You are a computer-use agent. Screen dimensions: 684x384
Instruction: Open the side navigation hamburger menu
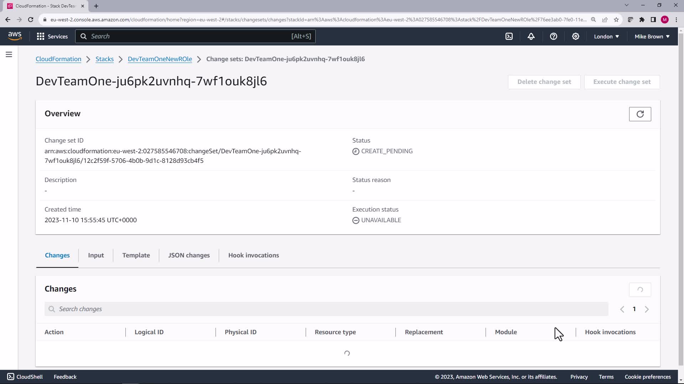point(9,54)
